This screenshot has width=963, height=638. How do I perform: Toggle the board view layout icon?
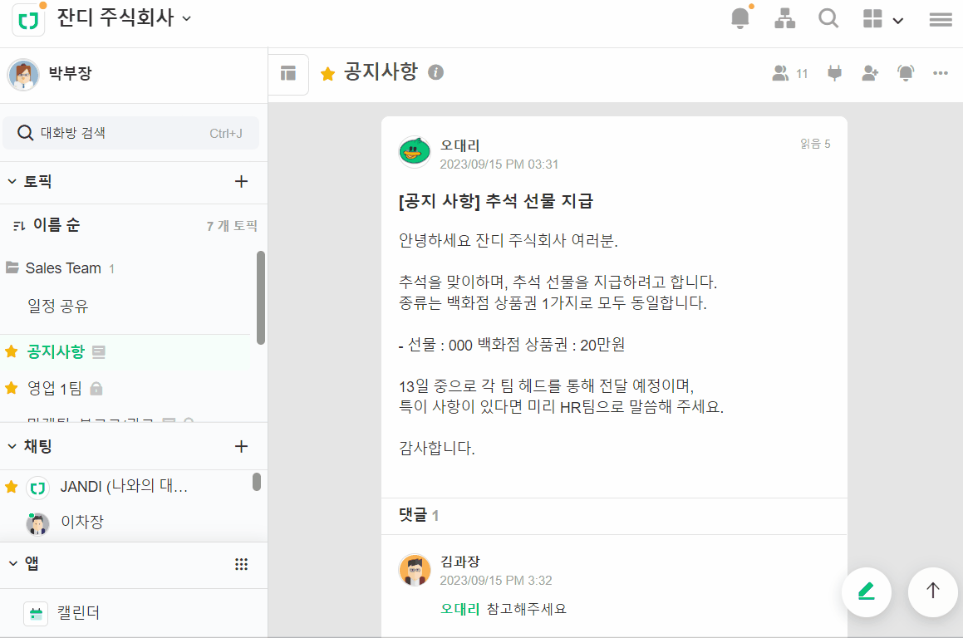click(x=288, y=74)
